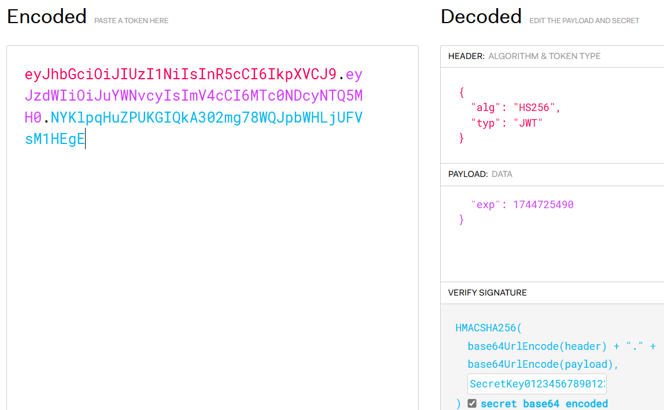
Task: Click the VERIFY SIGNATURE section label
Action: (x=488, y=293)
